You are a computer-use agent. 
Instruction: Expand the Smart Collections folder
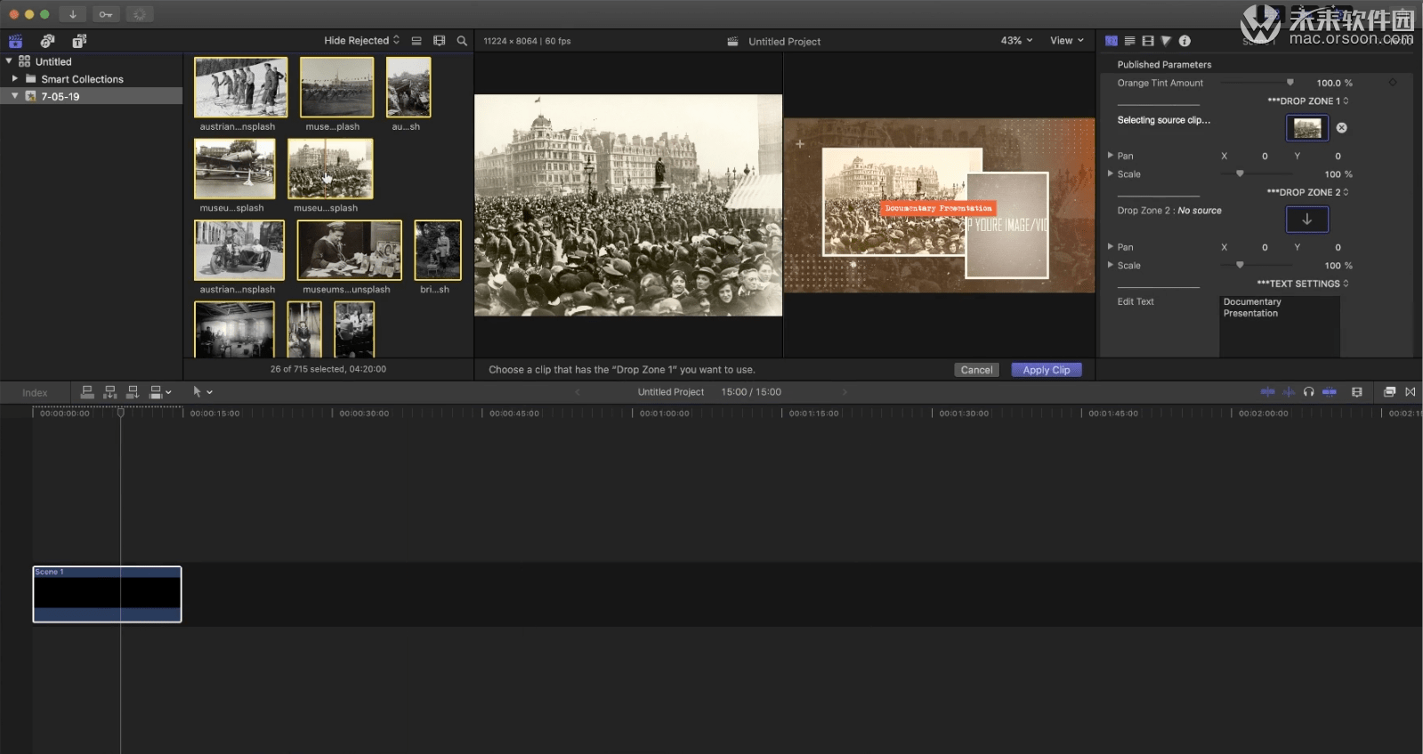pos(15,79)
